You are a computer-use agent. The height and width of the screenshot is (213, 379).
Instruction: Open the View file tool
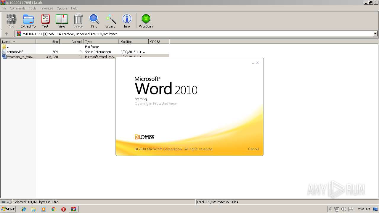point(62,21)
